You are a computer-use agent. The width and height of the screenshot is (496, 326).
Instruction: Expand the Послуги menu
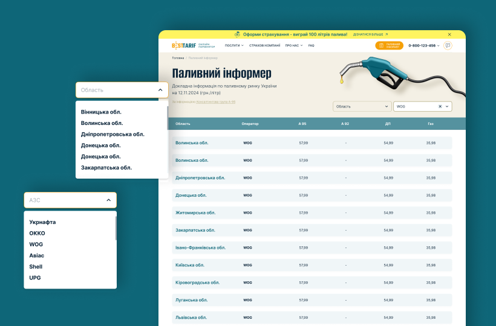234,45
